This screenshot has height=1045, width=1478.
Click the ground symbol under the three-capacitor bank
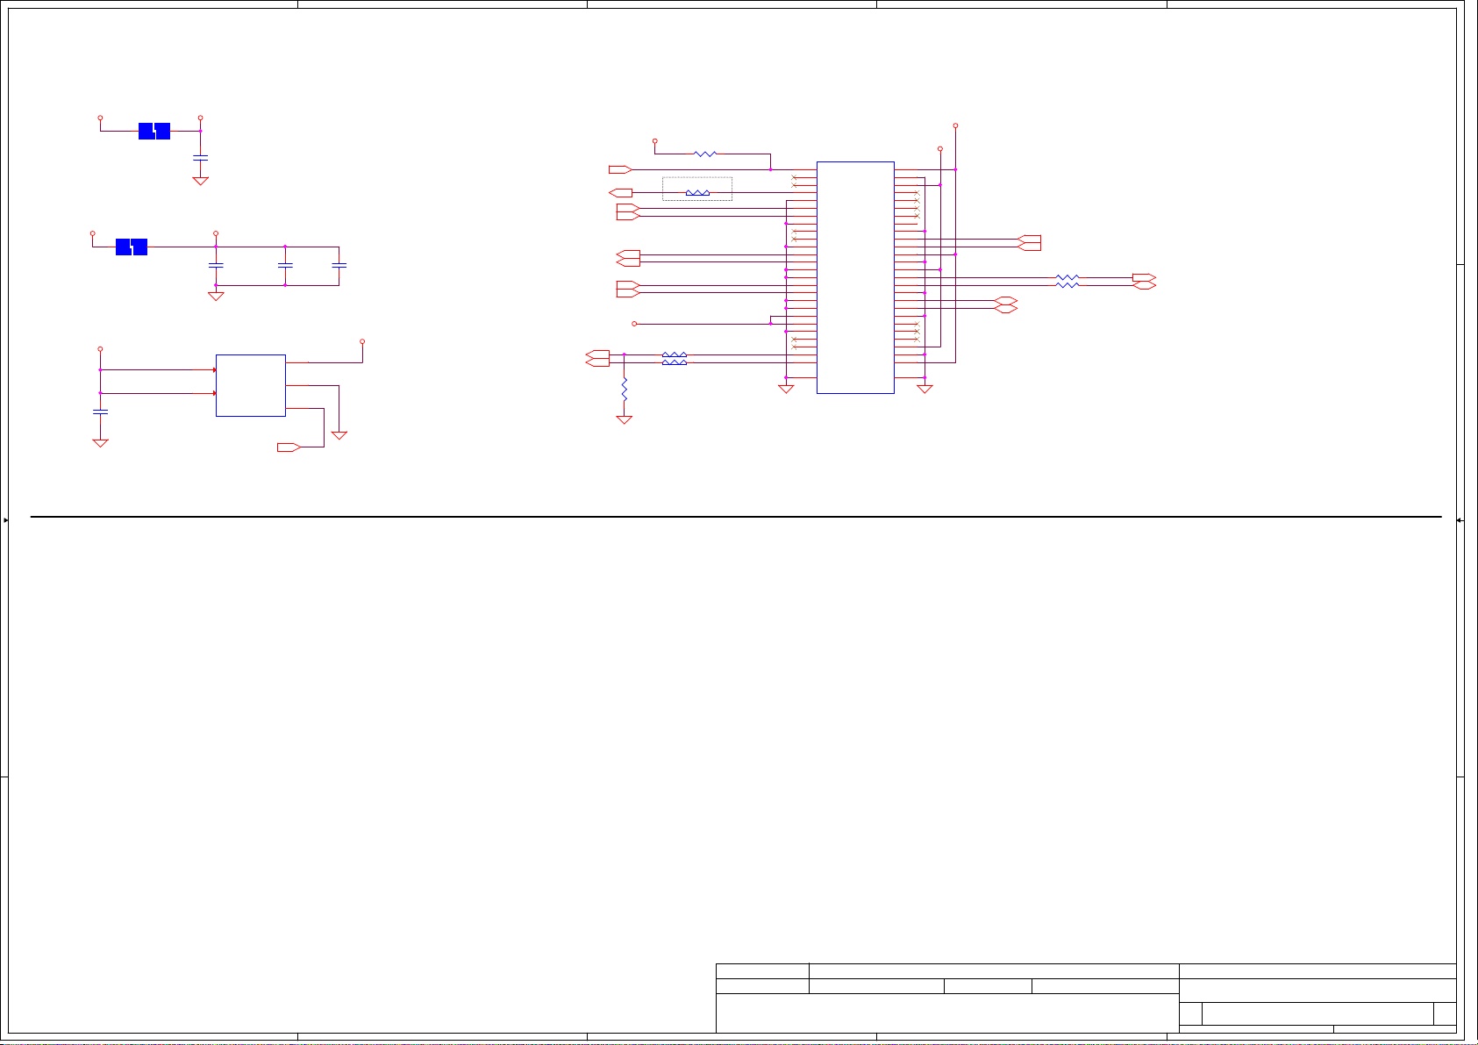(x=216, y=297)
